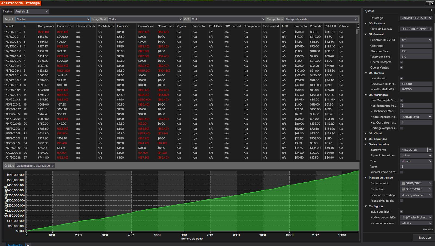Collapse the Series de datos section

[366, 144]
